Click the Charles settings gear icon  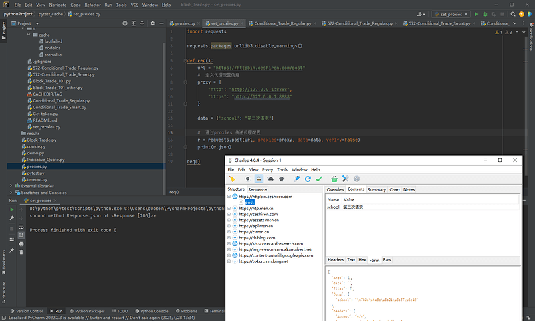356,179
